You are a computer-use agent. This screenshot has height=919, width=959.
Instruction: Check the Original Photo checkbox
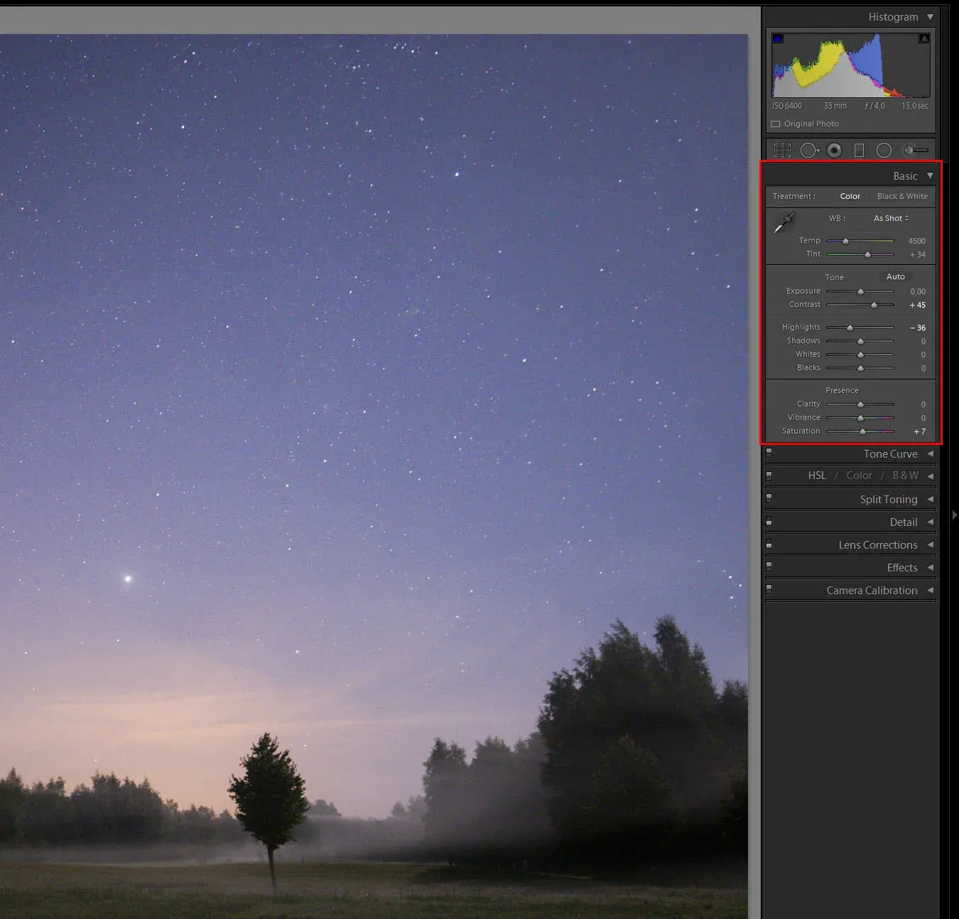coord(775,123)
